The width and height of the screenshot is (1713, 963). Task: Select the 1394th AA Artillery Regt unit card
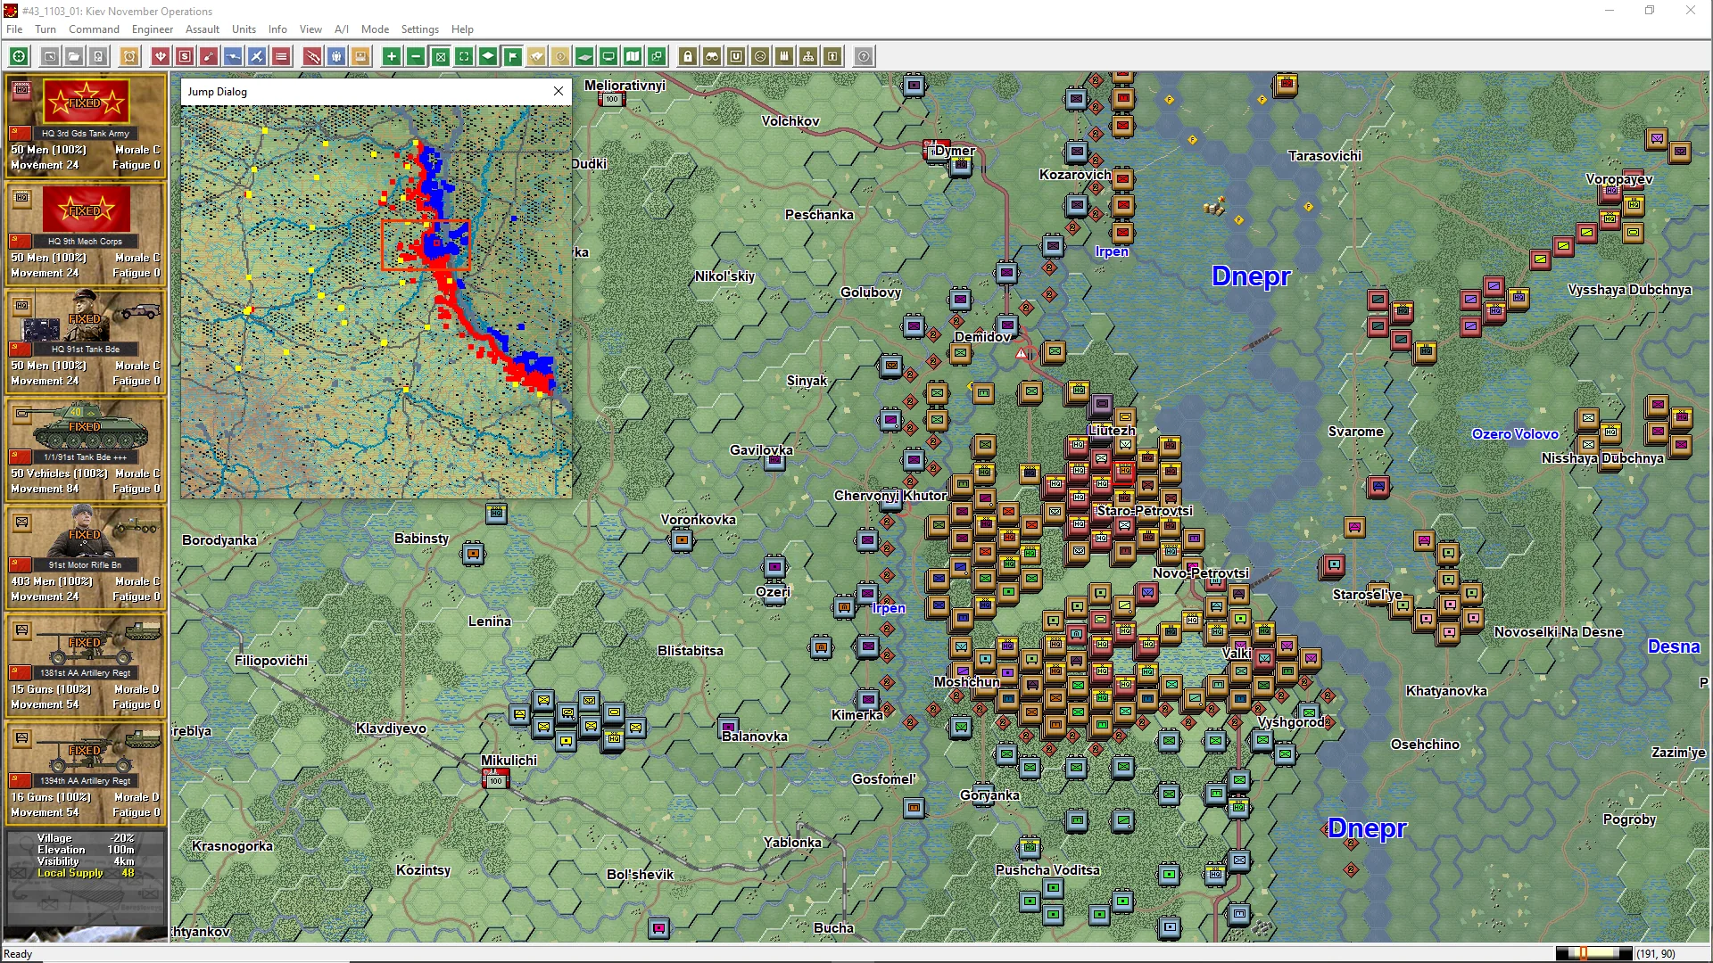pos(86,773)
